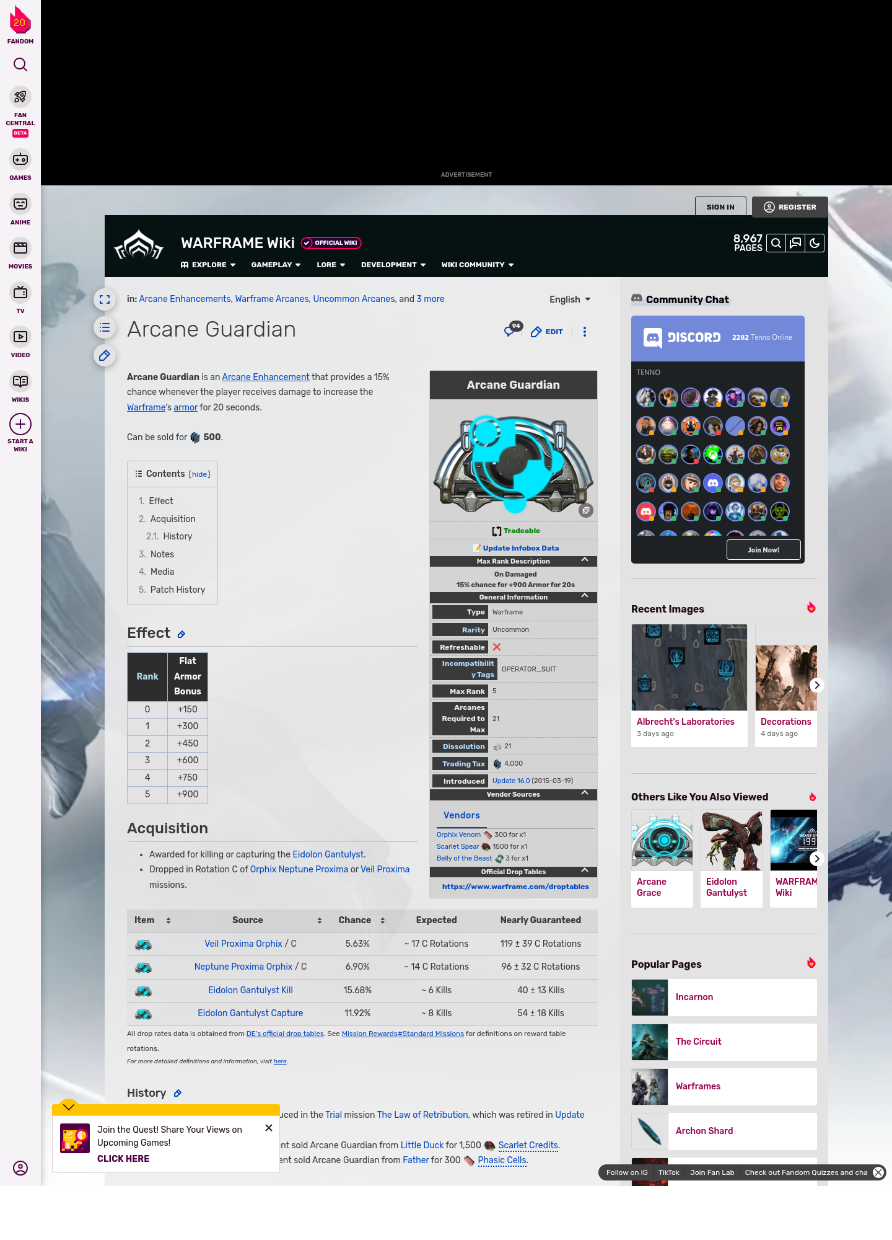
Task: Click the Register button
Action: [x=790, y=207]
